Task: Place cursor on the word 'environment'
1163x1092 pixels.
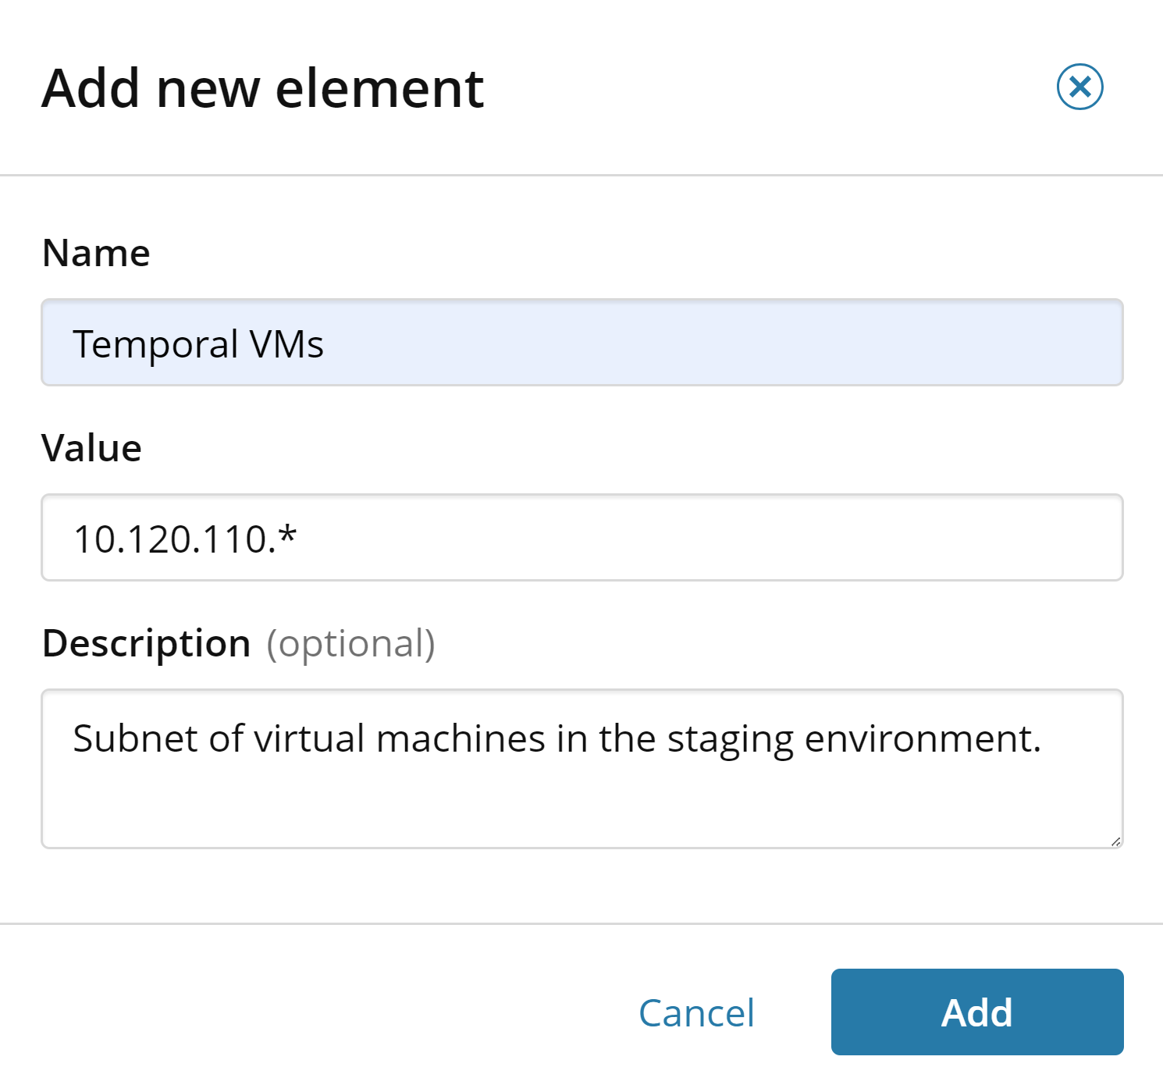Action: click(916, 738)
